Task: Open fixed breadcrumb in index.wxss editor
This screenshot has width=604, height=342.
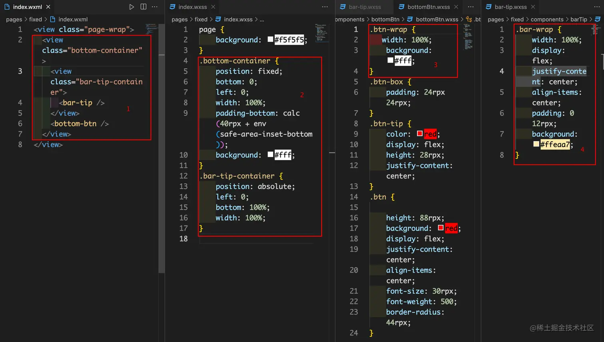Action: click(201, 19)
